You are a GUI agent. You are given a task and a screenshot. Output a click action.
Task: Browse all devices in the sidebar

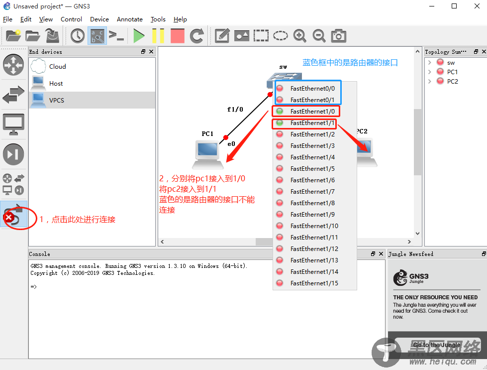[x=13, y=184]
